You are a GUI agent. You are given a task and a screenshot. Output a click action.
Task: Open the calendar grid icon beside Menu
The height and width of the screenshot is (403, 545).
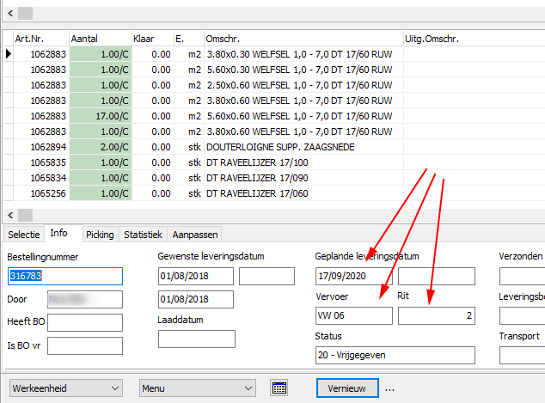[279, 388]
